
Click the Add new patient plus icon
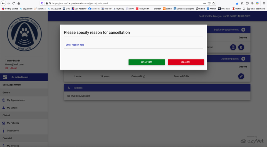pyautogui.click(x=243, y=59)
